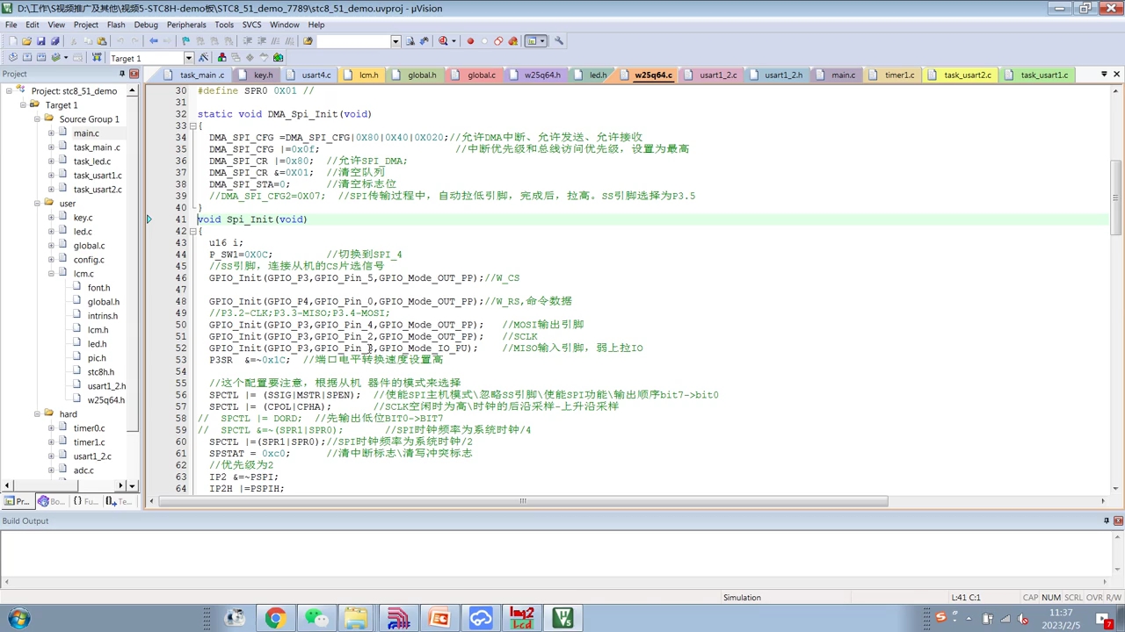Pin the Project panel with autohide icon

coord(122,74)
